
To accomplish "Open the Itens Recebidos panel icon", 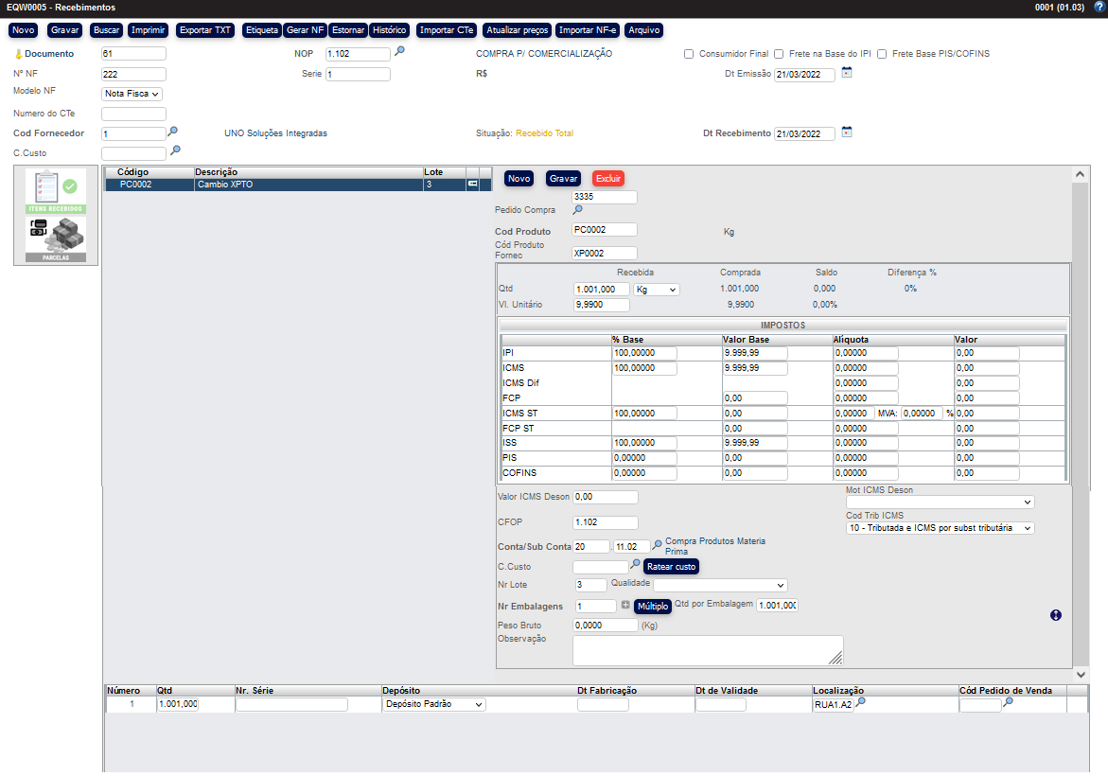I will pyautogui.click(x=55, y=191).
